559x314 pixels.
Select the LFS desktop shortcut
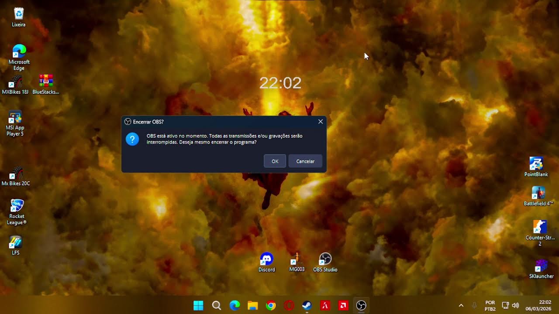coord(15,246)
